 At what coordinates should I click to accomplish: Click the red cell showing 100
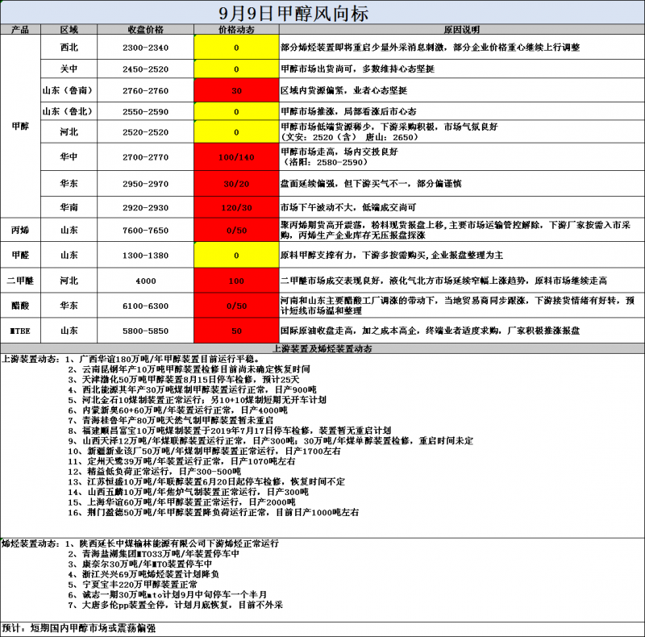[236, 281]
